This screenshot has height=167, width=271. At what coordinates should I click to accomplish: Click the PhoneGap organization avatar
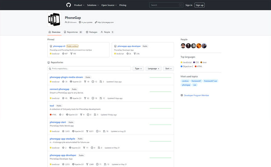click(54, 19)
